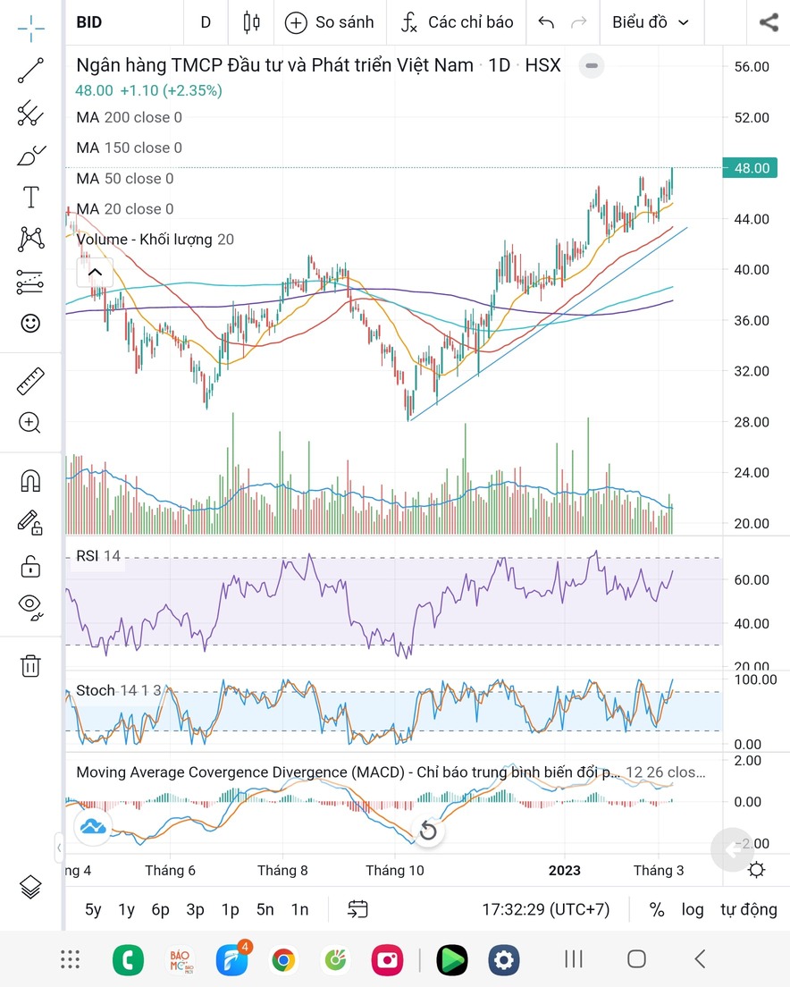Select MA 20 close indicator label
Viewport: 790px width, 987px height.
tap(124, 208)
